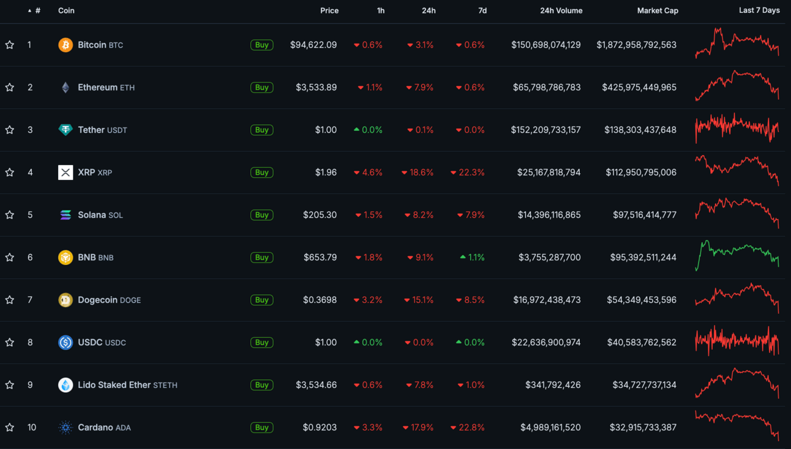Screen dimensions: 791x449
Task: Sort by the Coin column header
Action: [x=66, y=10]
